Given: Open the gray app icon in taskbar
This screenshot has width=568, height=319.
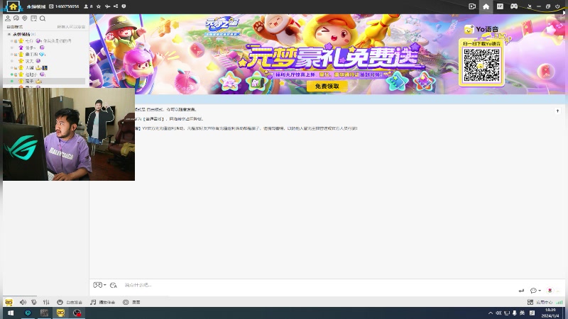Looking at the screenshot, I should (44, 313).
